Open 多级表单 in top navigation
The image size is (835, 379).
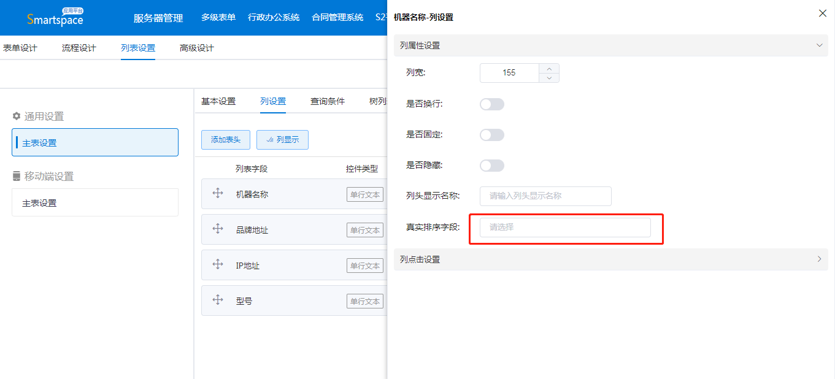[x=218, y=17]
